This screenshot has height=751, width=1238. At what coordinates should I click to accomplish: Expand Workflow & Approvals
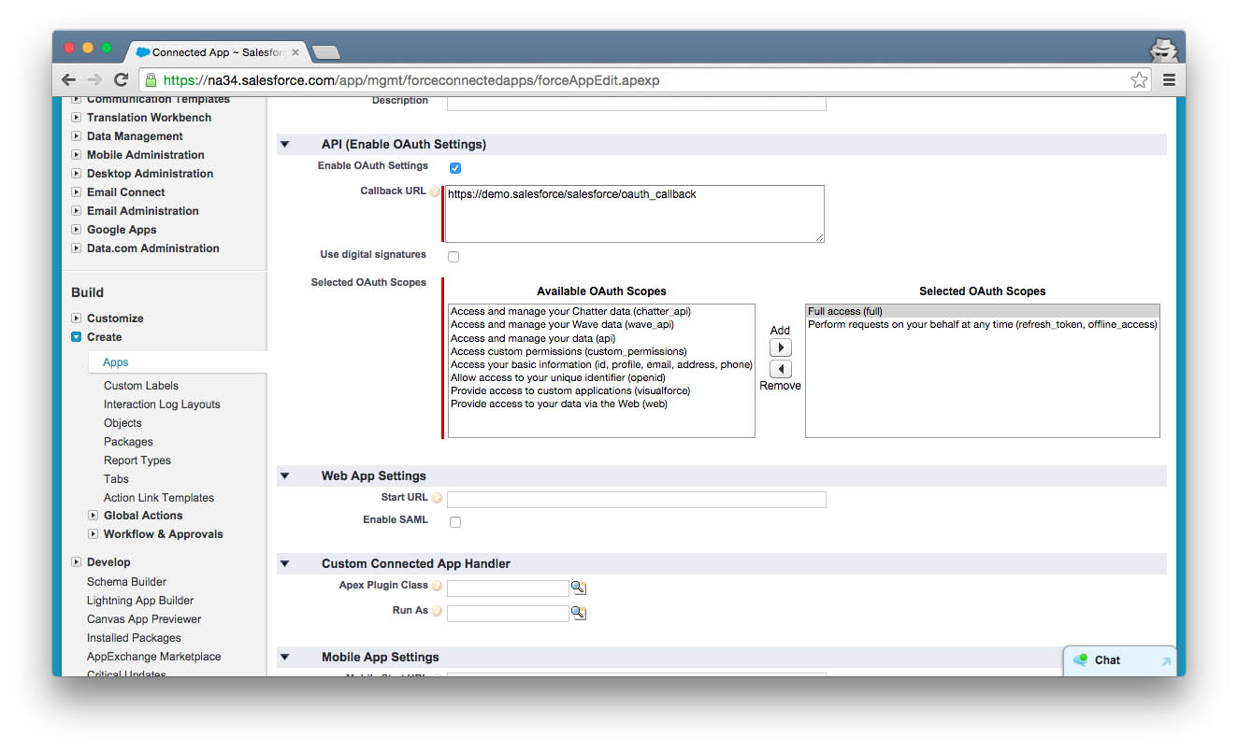(94, 534)
